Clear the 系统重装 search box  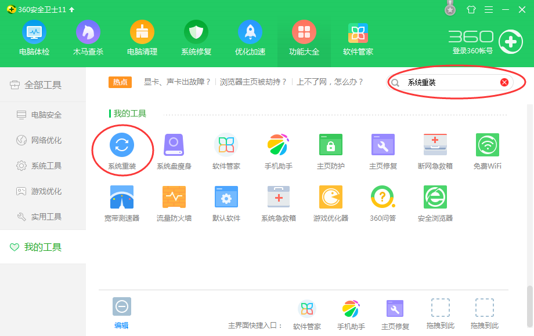(504, 82)
